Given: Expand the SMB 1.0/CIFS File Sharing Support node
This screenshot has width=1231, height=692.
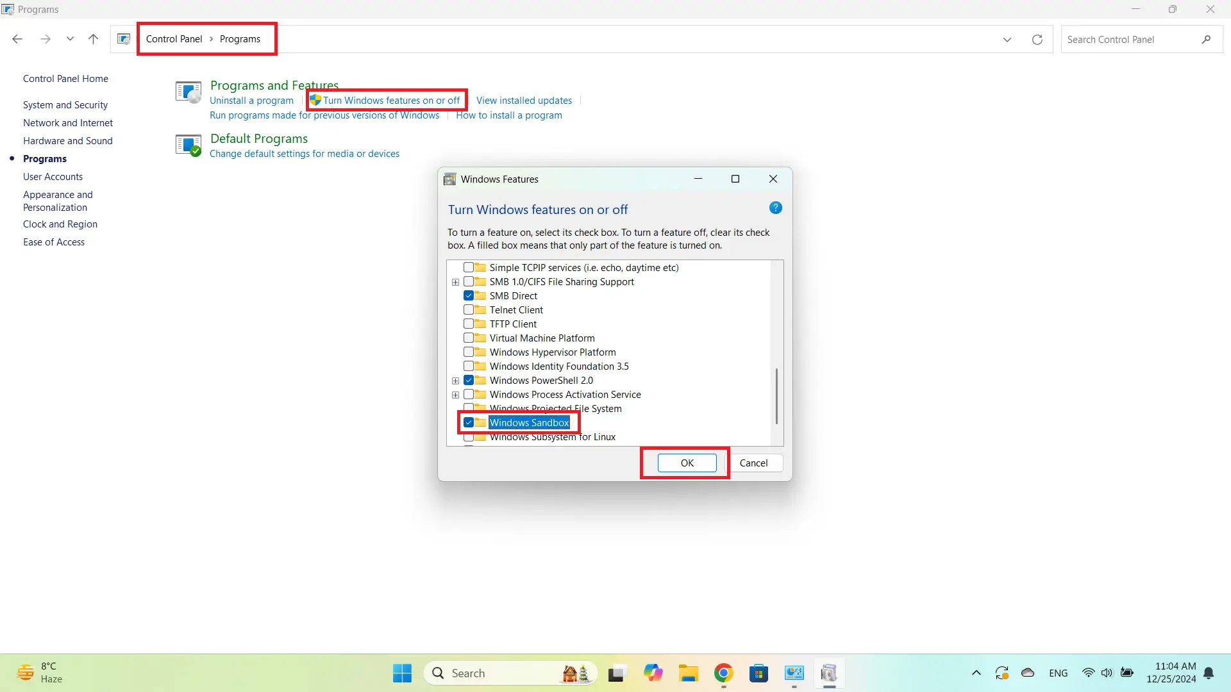Looking at the screenshot, I should point(455,282).
